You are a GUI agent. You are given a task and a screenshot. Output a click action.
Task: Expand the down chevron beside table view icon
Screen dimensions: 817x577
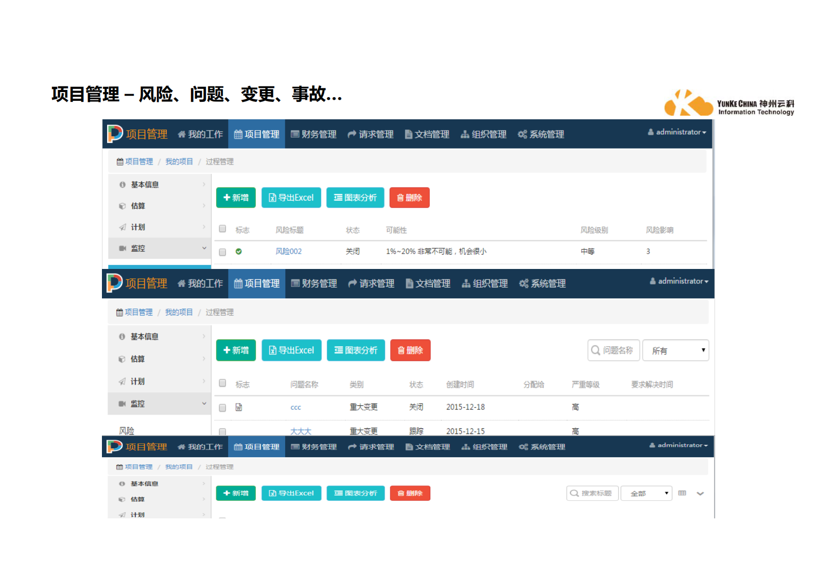(700, 494)
